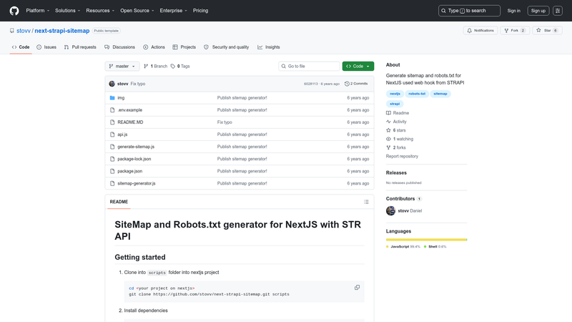The width and height of the screenshot is (572, 322).
Task: Expand the Solutions menu
Action: (67, 11)
